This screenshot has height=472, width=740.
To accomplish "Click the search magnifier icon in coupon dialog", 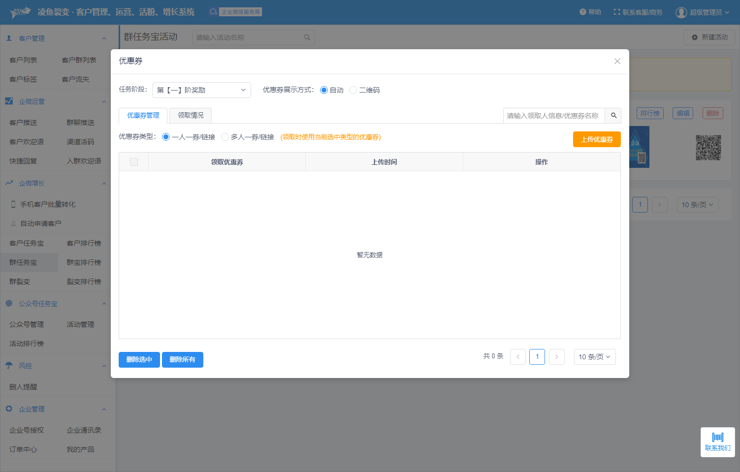I will [x=613, y=116].
